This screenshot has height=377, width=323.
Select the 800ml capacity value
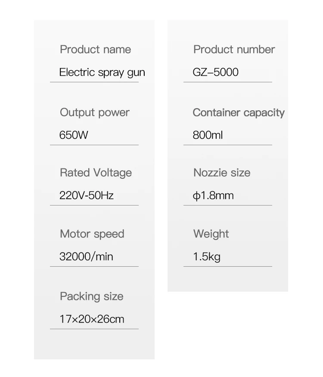point(208,135)
